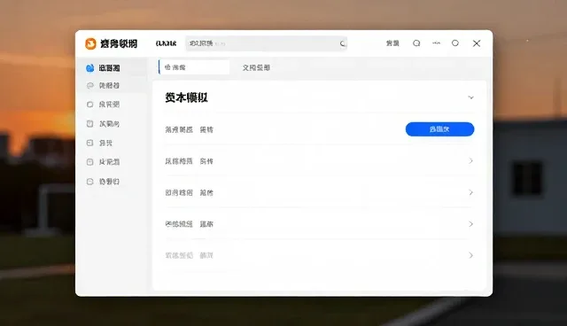The width and height of the screenshot is (567, 326).
Task: Open the chat bubble icon in title bar
Action: click(x=416, y=43)
